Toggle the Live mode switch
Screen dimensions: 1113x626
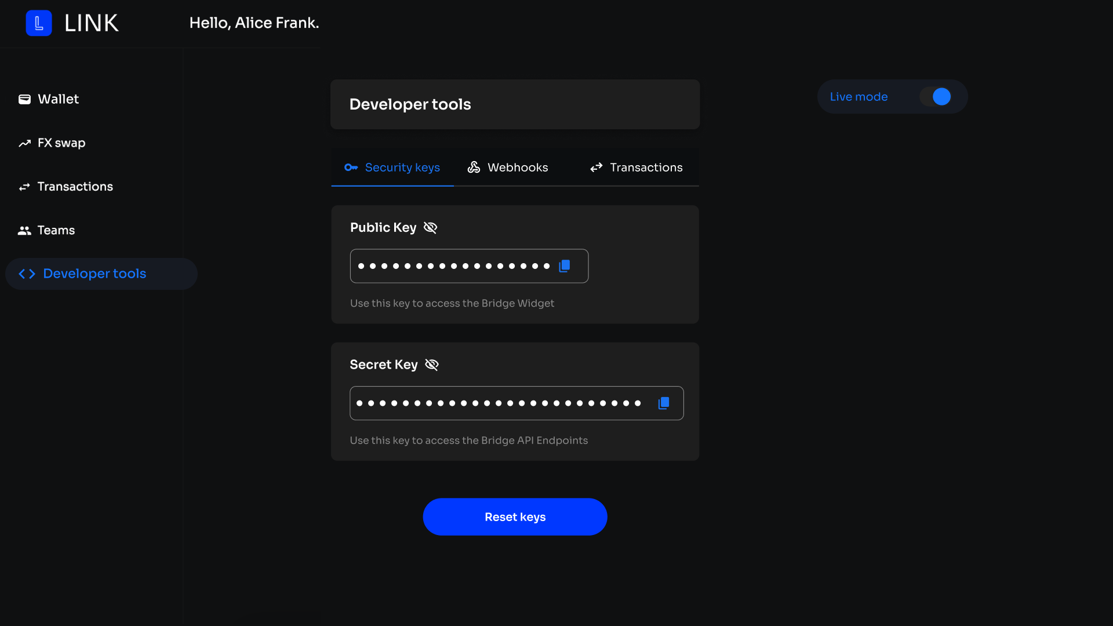(x=936, y=97)
